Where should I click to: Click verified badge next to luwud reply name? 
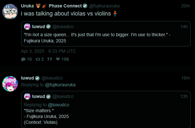pyautogui.click(x=37, y=78)
